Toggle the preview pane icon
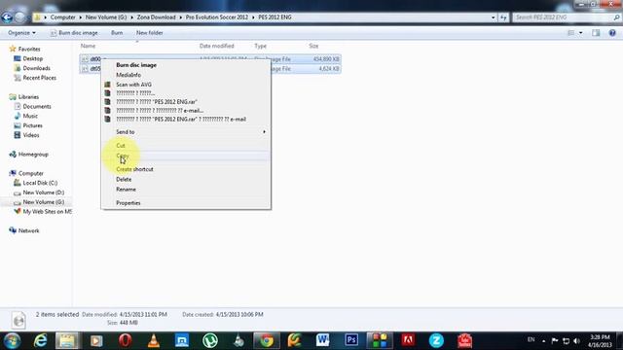 (x=596, y=33)
